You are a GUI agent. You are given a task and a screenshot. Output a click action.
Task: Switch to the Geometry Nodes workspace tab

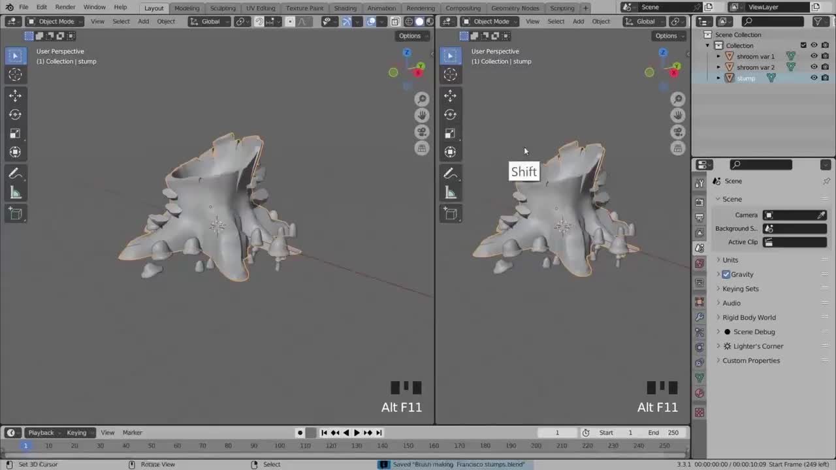pyautogui.click(x=515, y=8)
